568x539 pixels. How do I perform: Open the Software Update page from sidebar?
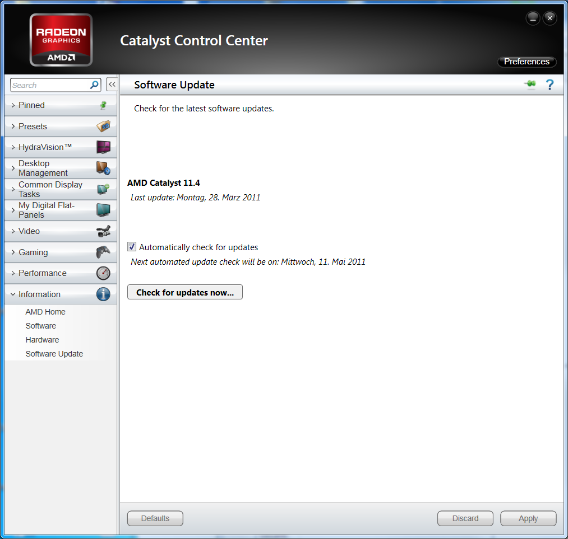click(x=54, y=354)
